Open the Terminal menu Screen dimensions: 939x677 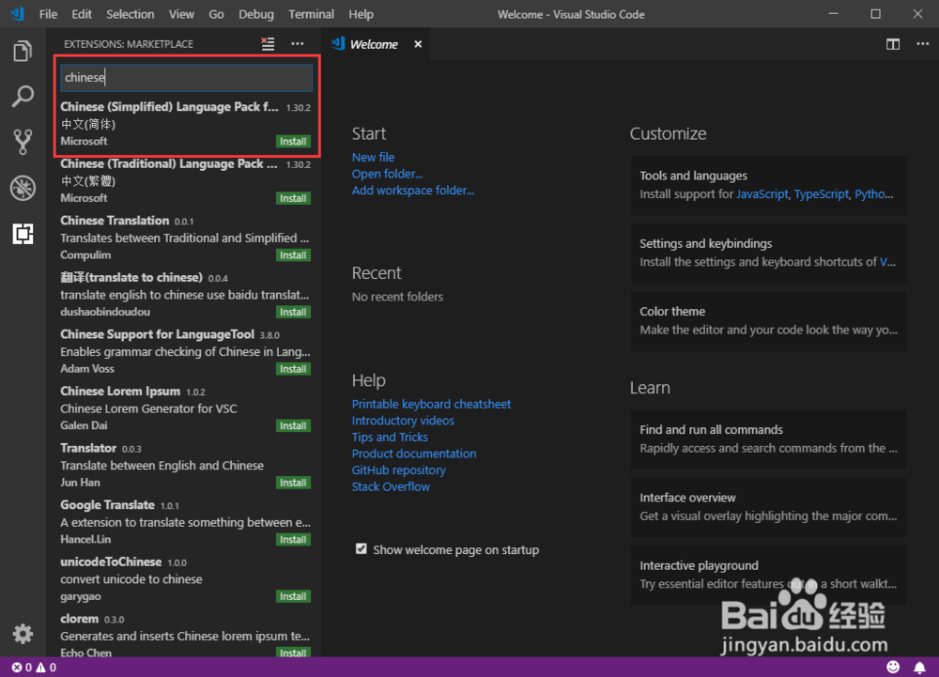(x=312, y=14)
